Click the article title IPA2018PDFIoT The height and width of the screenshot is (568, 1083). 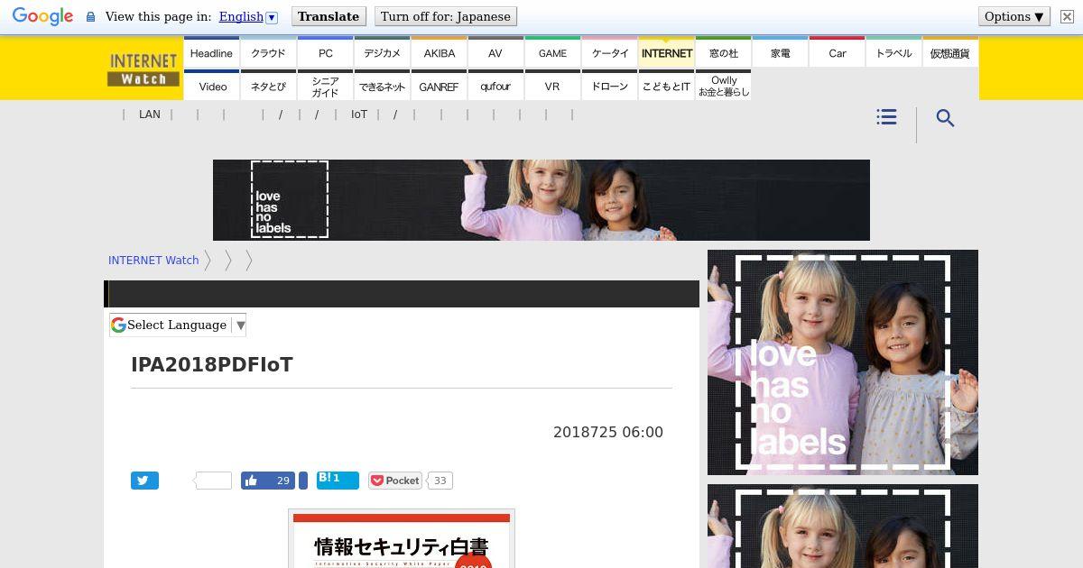212,364
